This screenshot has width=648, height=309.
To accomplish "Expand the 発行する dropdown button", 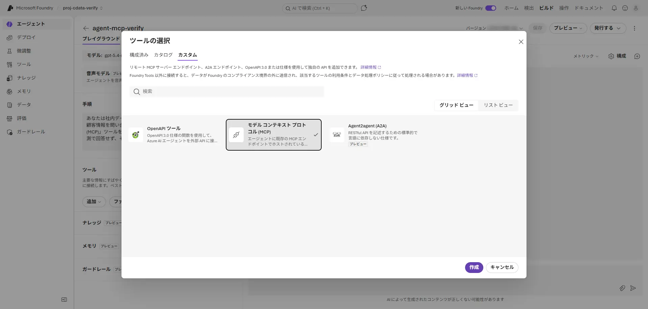I will 608,28.
